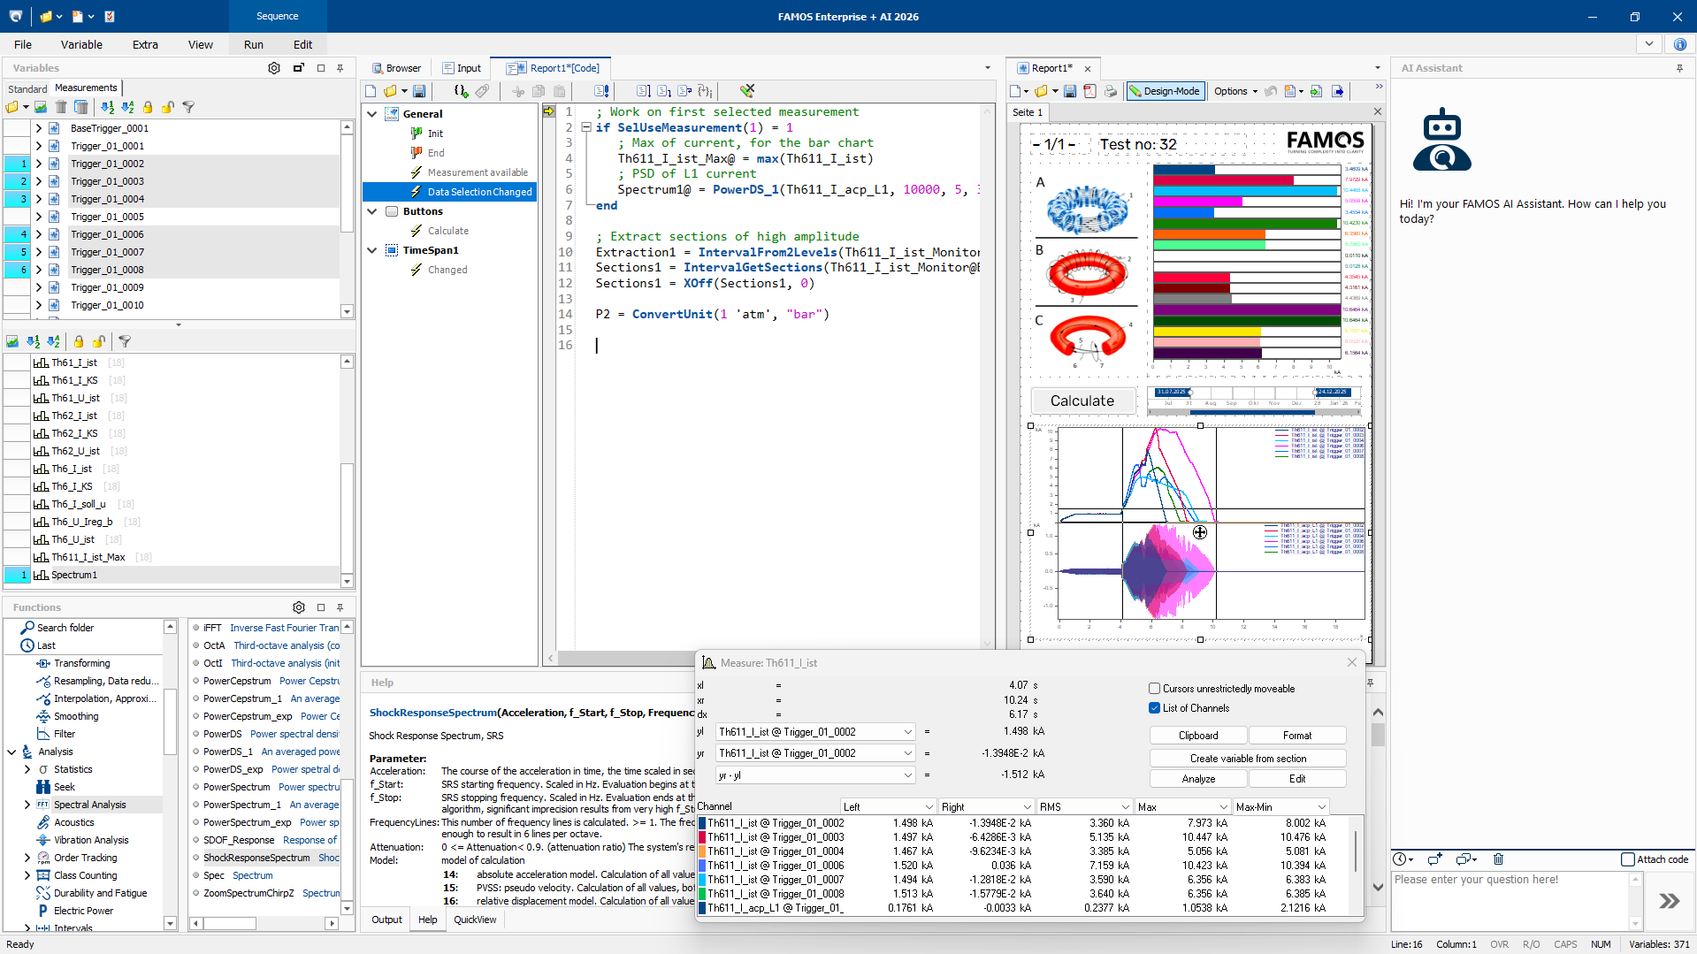Click Create variable from section button

pyautogui.click(x=1247, y=759)
